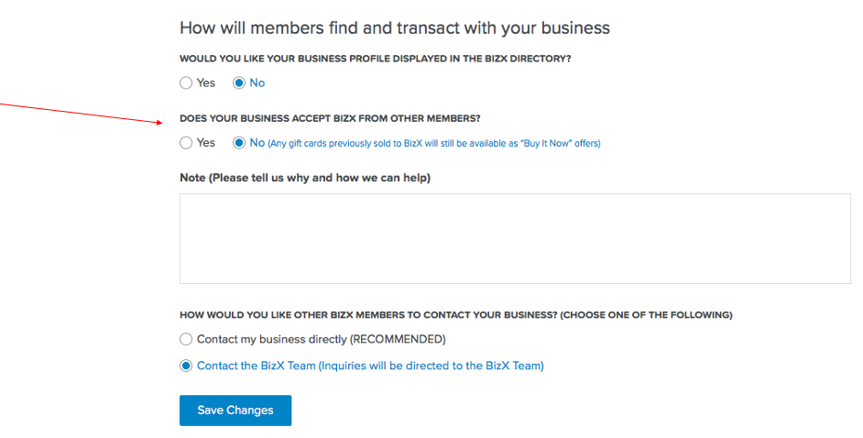Screen dimensions: 863x438
Task: Click inside the Note text area
Action: click(515, 239)
